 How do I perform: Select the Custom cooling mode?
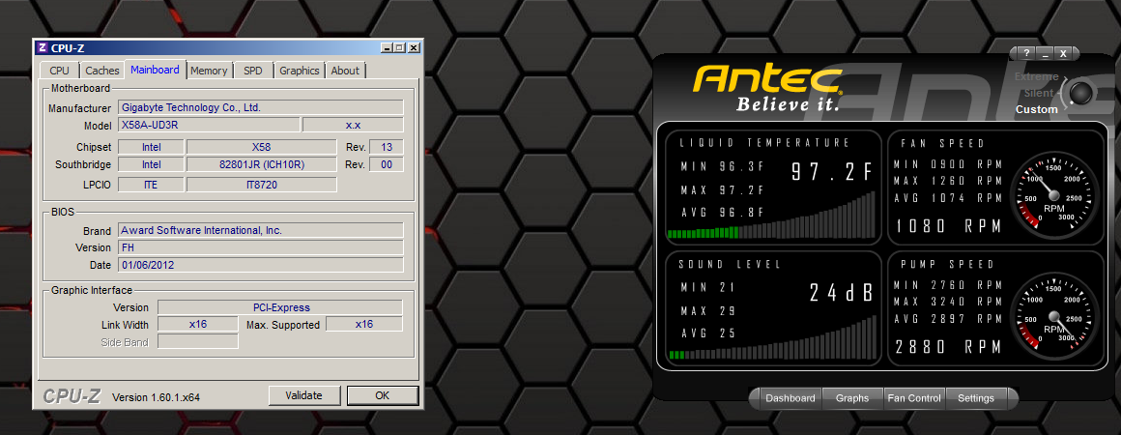point(1037,109)
